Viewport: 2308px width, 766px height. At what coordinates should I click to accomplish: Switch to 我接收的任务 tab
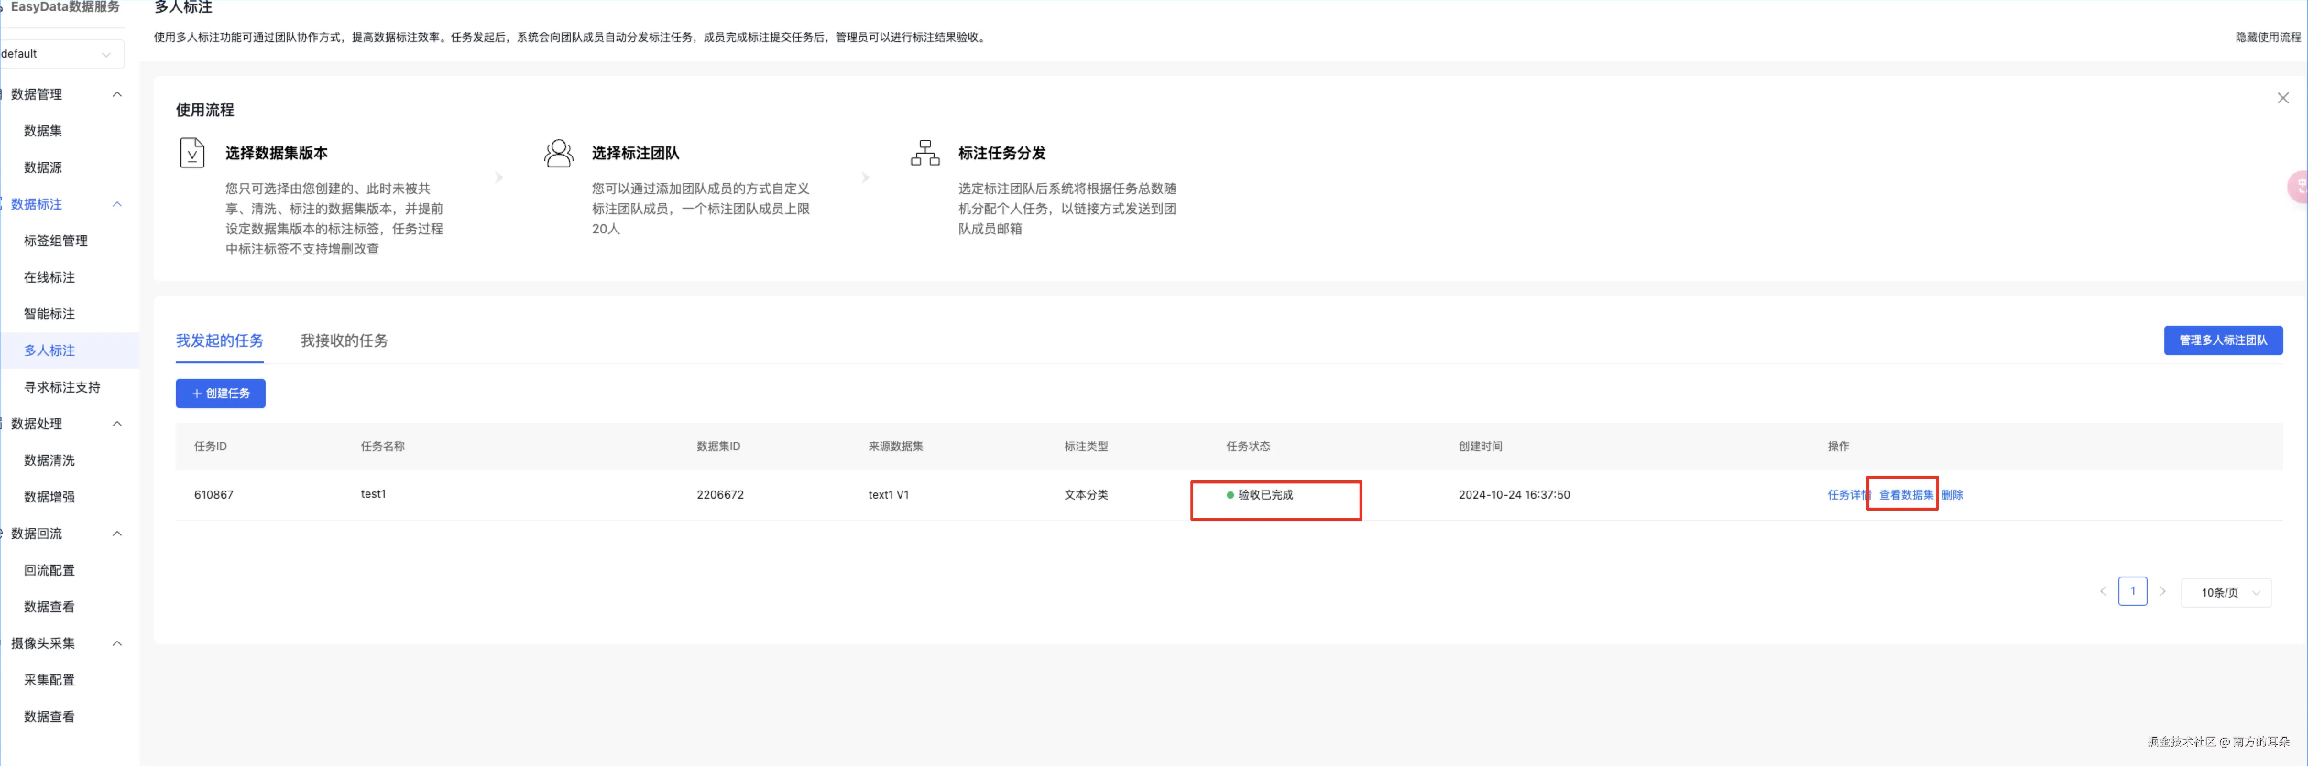344,341
